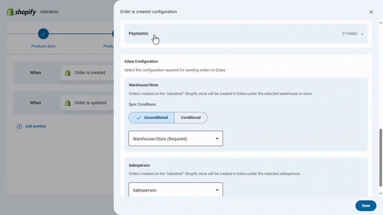Click the Add another link

36,126
